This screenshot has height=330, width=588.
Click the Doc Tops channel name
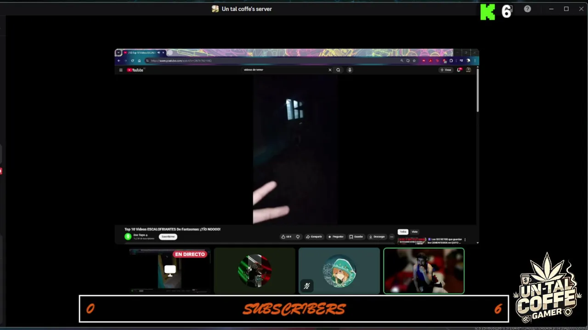(140, 235)
